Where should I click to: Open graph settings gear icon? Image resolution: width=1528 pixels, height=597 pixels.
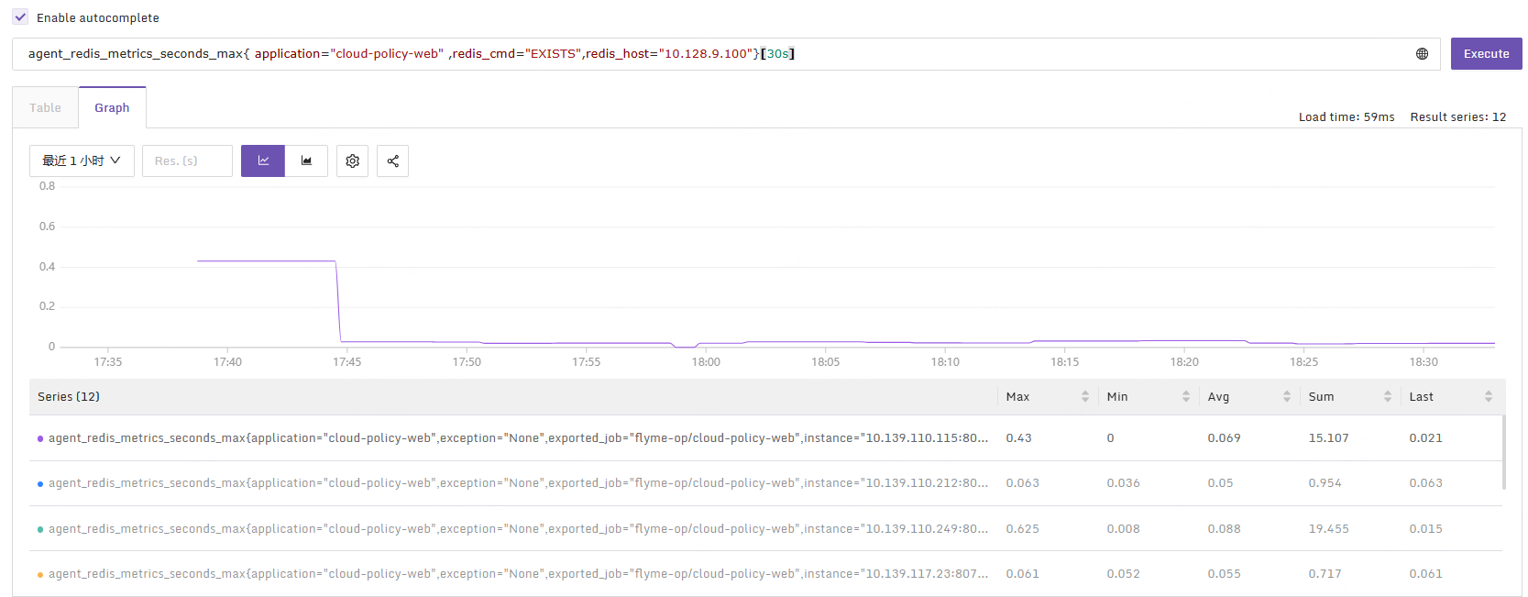352,161
